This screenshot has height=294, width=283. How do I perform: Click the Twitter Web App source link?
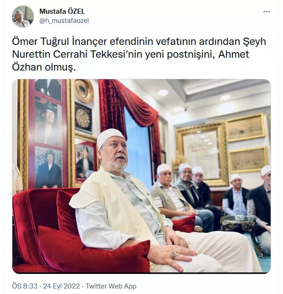(111, 286)
